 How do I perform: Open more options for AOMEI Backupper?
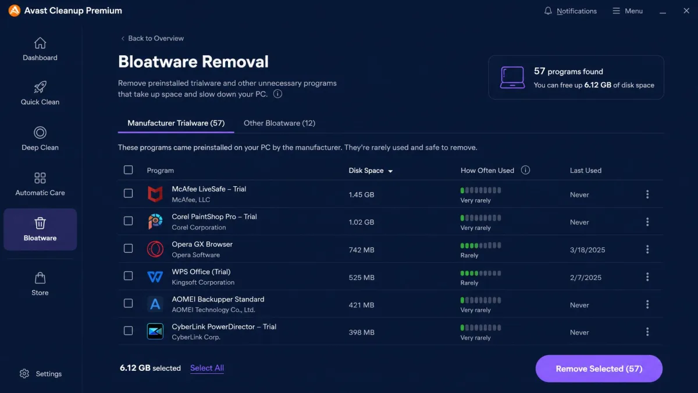pos(647,305)
